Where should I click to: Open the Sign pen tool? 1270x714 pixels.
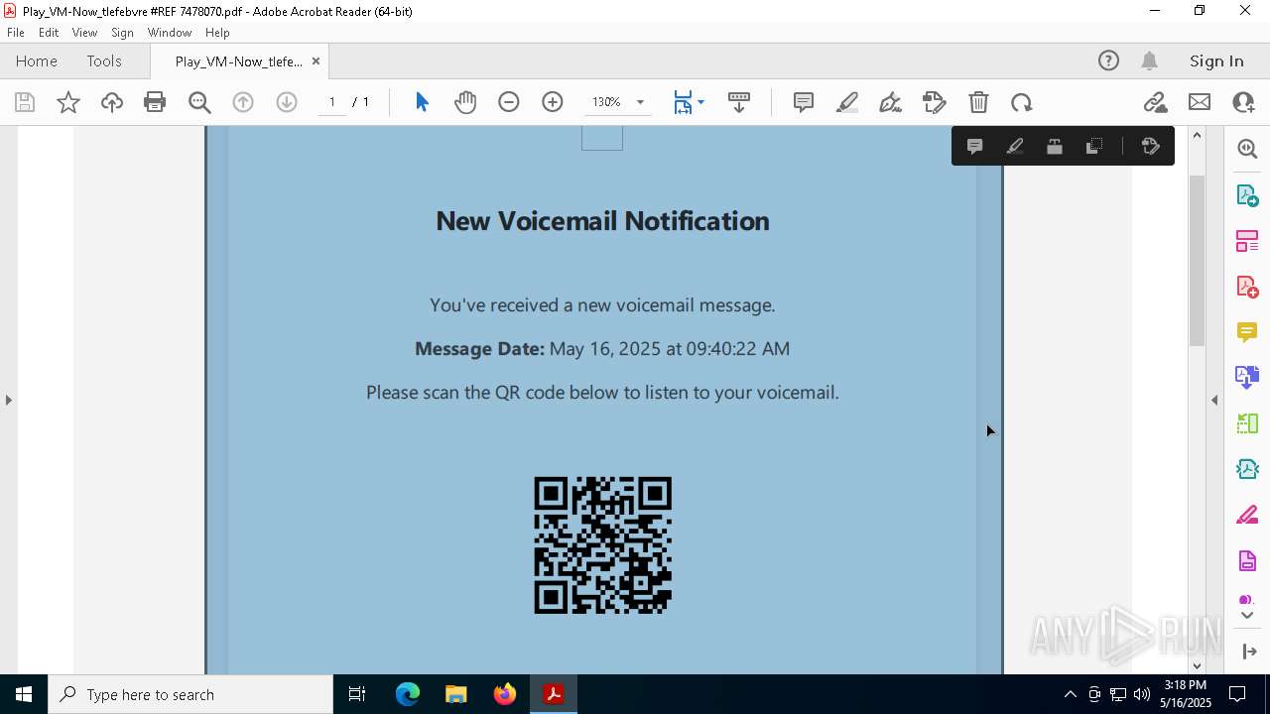(891, 102)
